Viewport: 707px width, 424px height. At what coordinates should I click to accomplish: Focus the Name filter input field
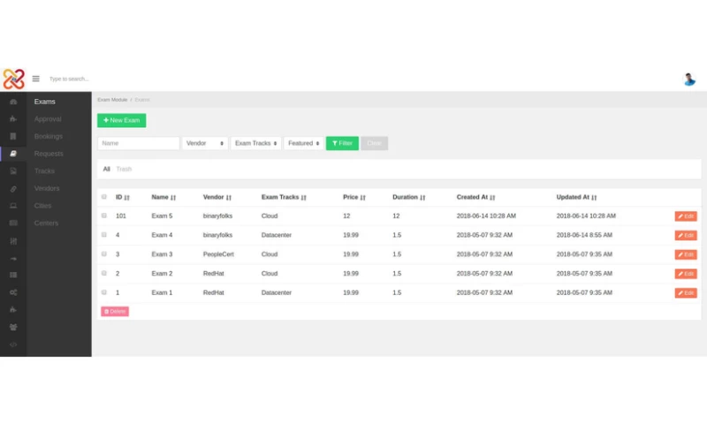139,143
